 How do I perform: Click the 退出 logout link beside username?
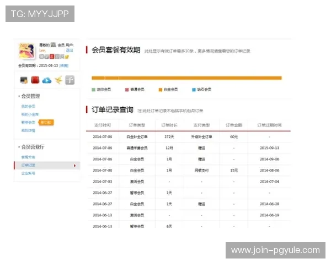[x=70, y=50]
